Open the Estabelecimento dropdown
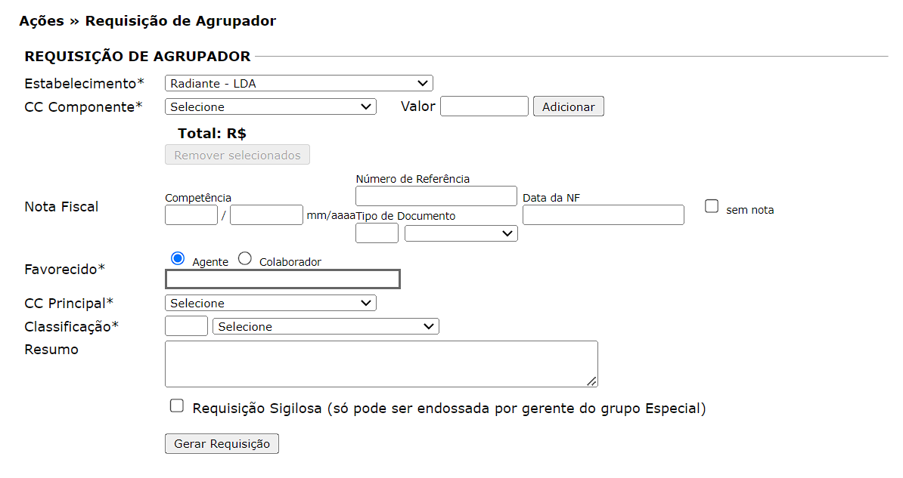This screenshot has width=903, height=478. click(x=298, y=83)
